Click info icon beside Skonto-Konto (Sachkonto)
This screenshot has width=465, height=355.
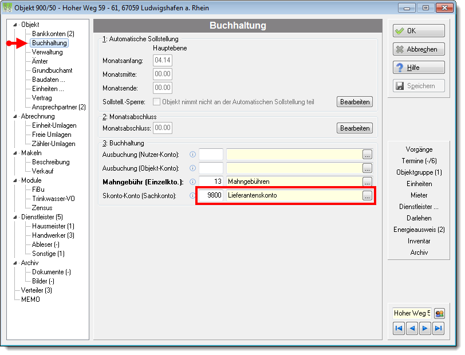192,196
